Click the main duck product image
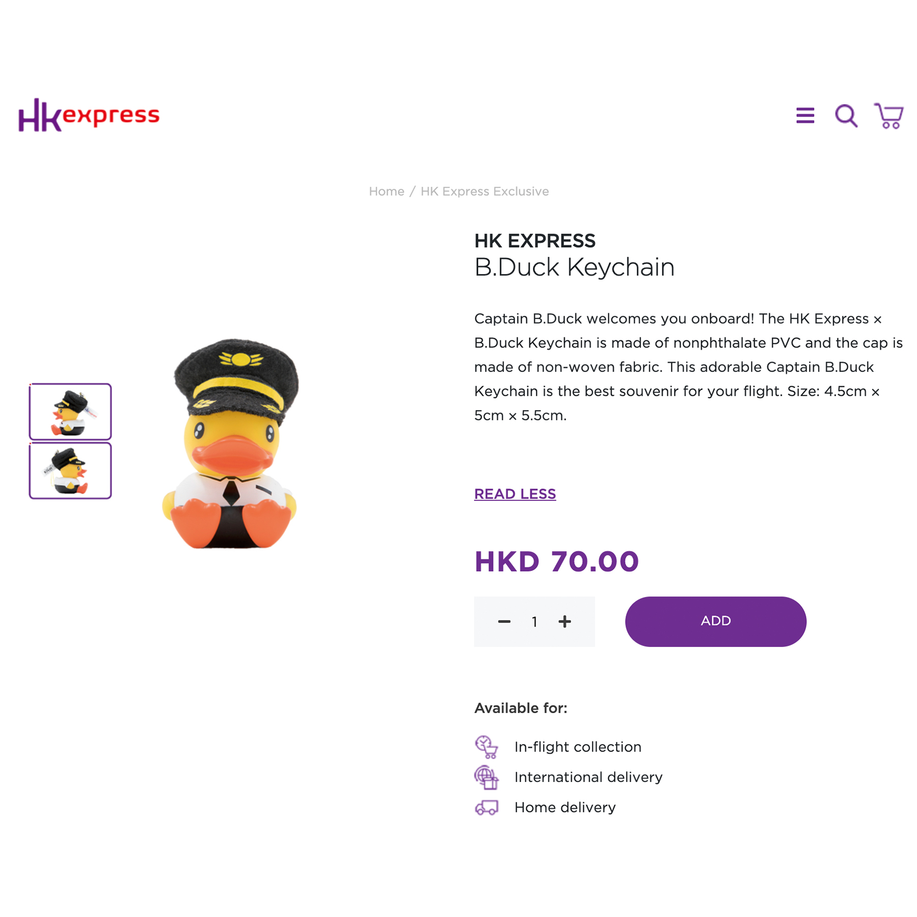The image size is (917, 917). [x=230, y=443]
